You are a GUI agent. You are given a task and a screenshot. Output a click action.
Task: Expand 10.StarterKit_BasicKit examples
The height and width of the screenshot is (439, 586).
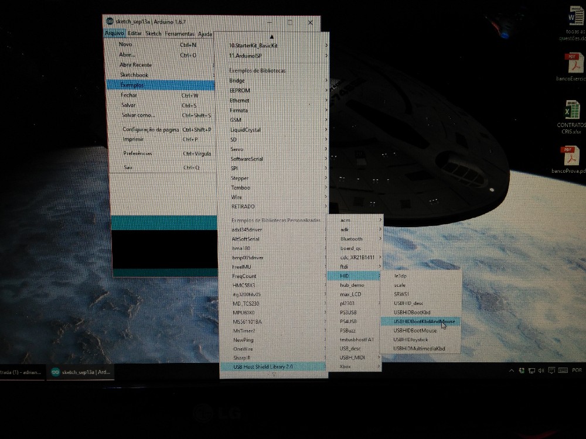tap(272, 46)
